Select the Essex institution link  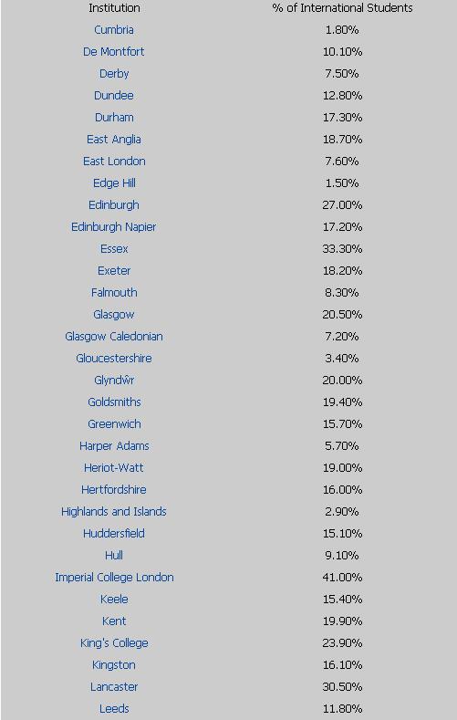114,249
